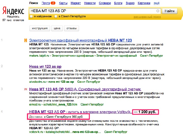Click the '1 200 руб.' price text
This screenshot has width=183, height=137.
click(147, 112)
